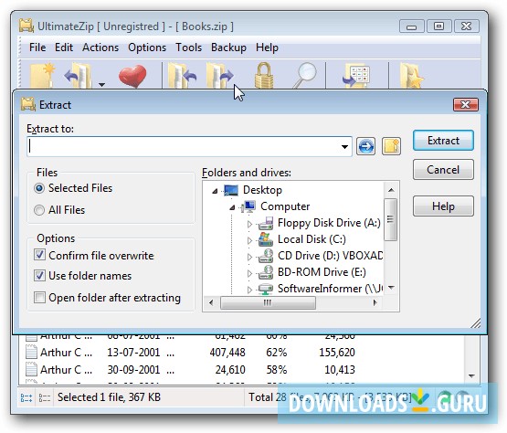
Task: Expand the CD Drive (D:) node
Action: 249,257
